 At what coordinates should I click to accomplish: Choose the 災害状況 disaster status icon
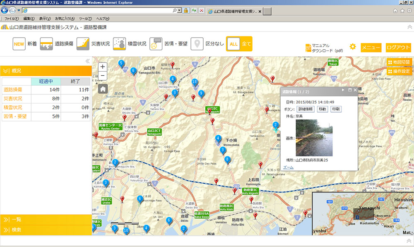coord(83,44)
